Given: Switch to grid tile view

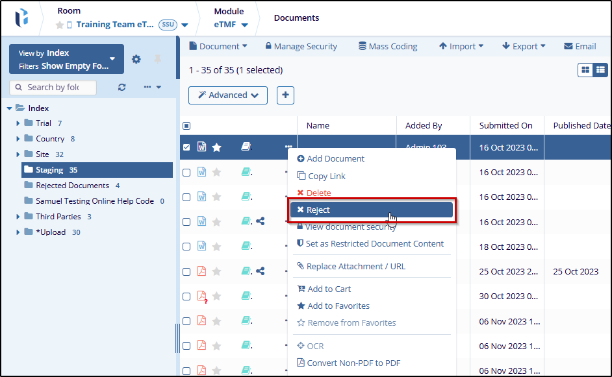Looking at the screenshot, I should click(586, 70).
